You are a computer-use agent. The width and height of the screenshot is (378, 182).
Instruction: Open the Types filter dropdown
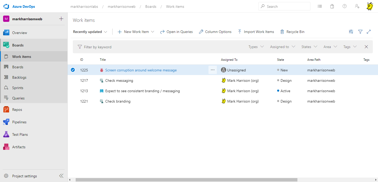click(x=256, y=47)
